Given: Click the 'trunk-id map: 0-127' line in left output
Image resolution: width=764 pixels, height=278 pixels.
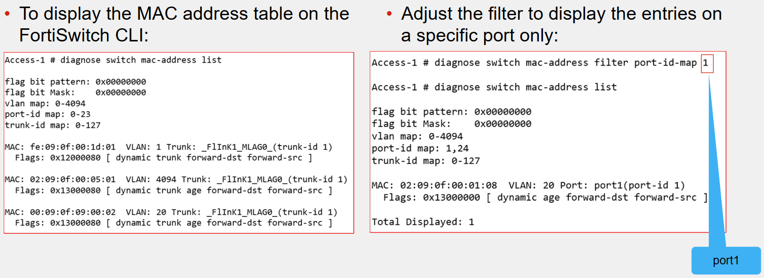Looking at the screenshot, I should (x=53, y=125).
